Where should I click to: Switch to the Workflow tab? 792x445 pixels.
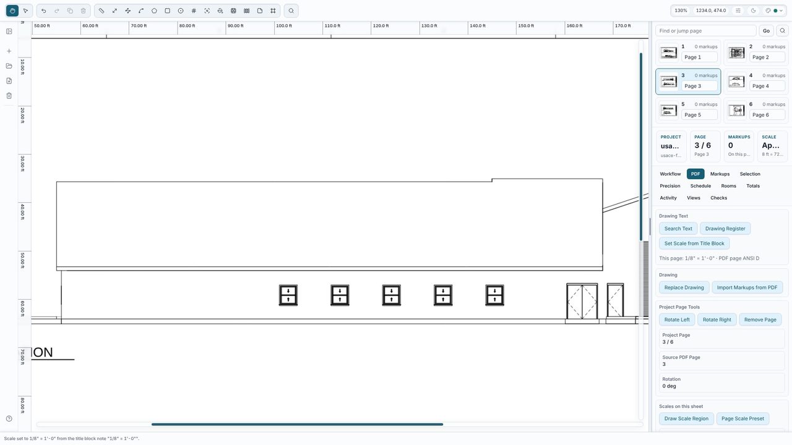[670, 174]
